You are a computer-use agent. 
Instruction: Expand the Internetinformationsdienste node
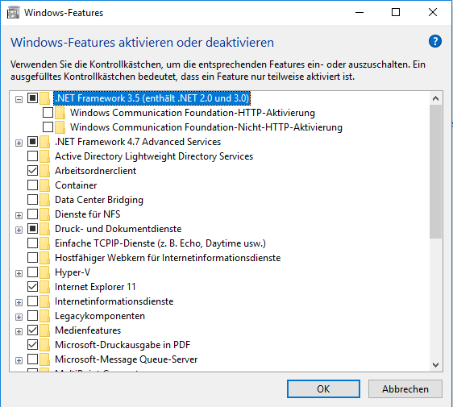point(19,302)
